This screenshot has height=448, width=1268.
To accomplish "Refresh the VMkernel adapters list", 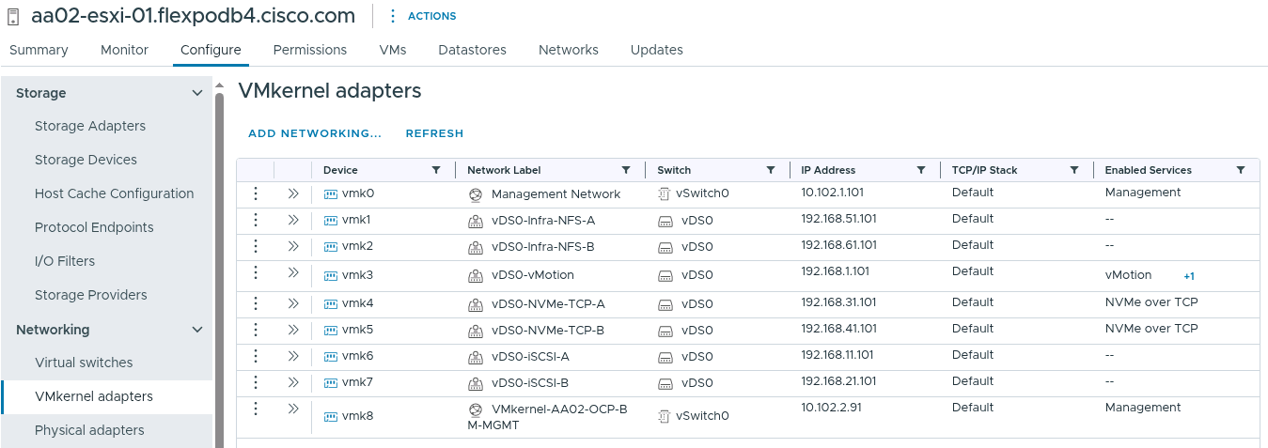I will coord(434,133).
